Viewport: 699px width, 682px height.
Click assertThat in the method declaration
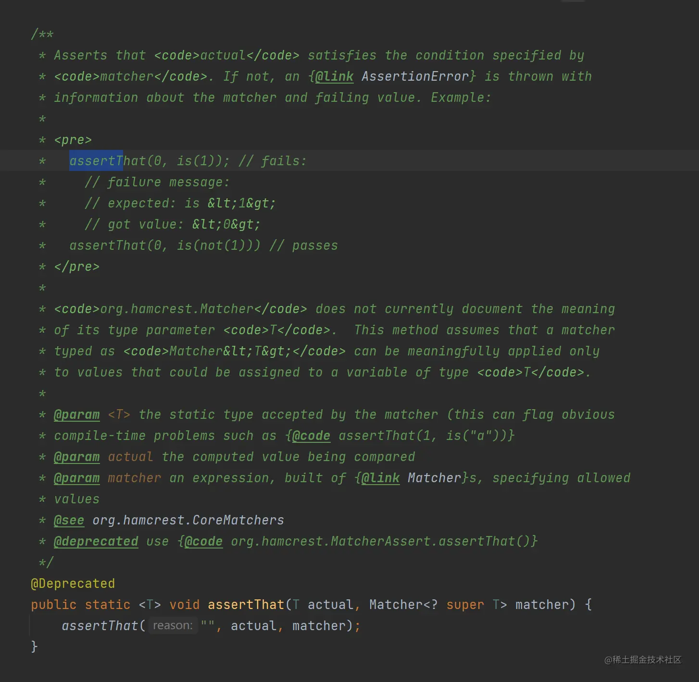point(246,605)
